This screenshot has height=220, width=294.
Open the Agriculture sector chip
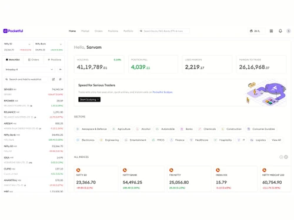[121, 129]
